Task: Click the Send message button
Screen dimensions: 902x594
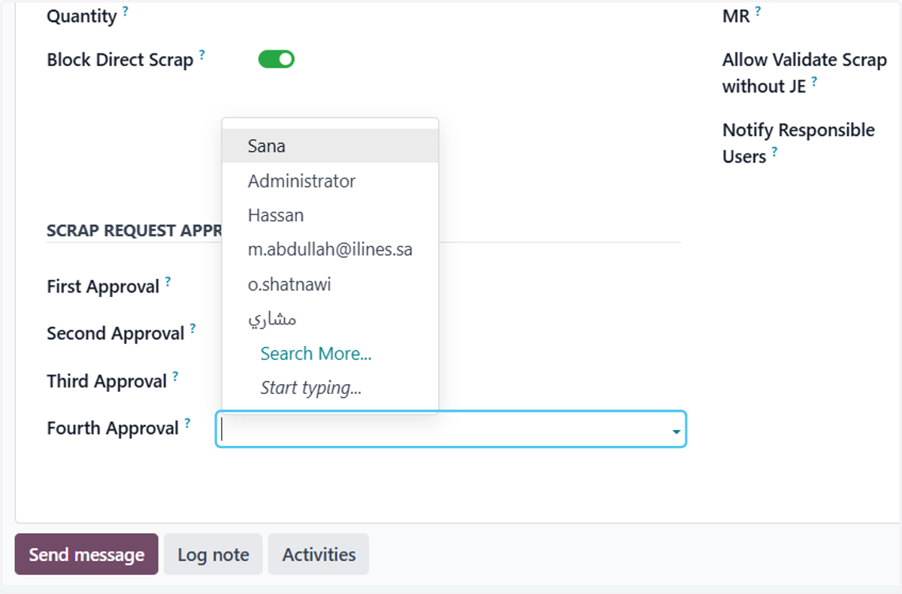Action: (x=86, y=554)
